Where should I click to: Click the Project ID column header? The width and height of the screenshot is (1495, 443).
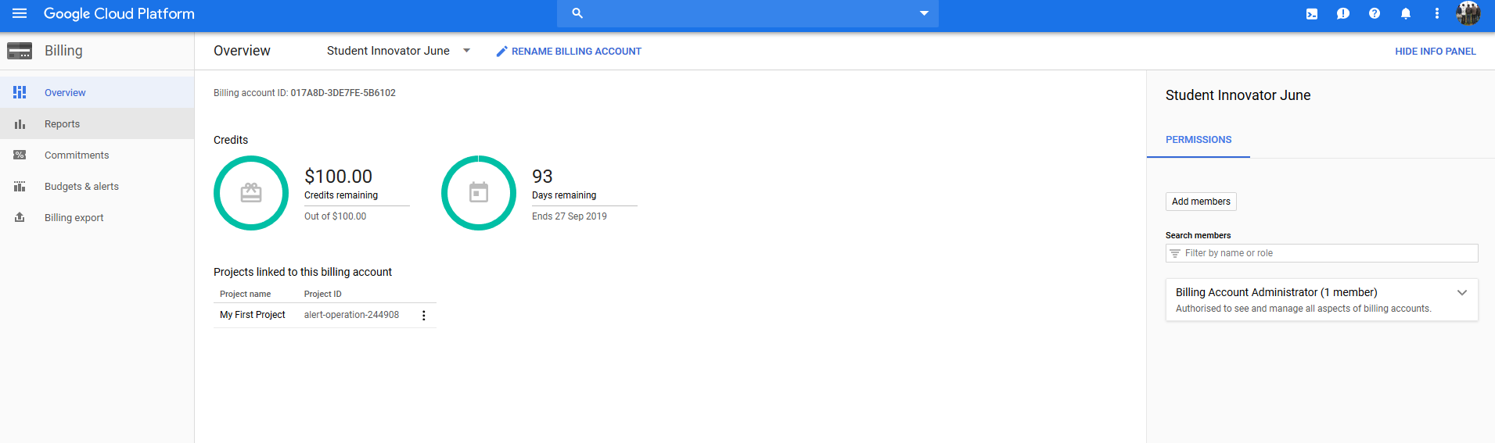(x=323, y=295)
